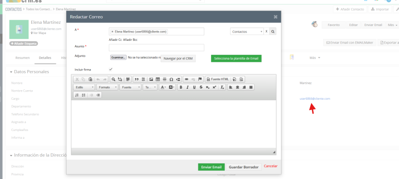Expand the Más tab dropdown in contact tabs
The width and height of the screenshot is (399, 179).
(315, 58)
